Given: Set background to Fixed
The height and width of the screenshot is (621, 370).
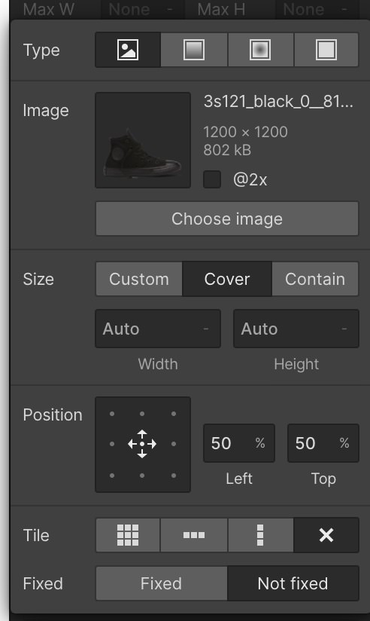Looking at the screenshot, I should point(161,583).
